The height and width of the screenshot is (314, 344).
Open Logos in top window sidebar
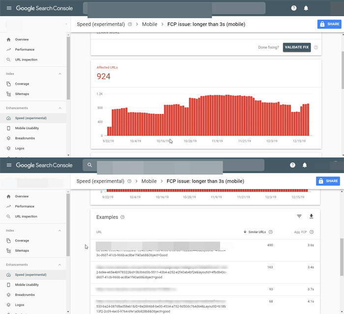pos(33,148)
